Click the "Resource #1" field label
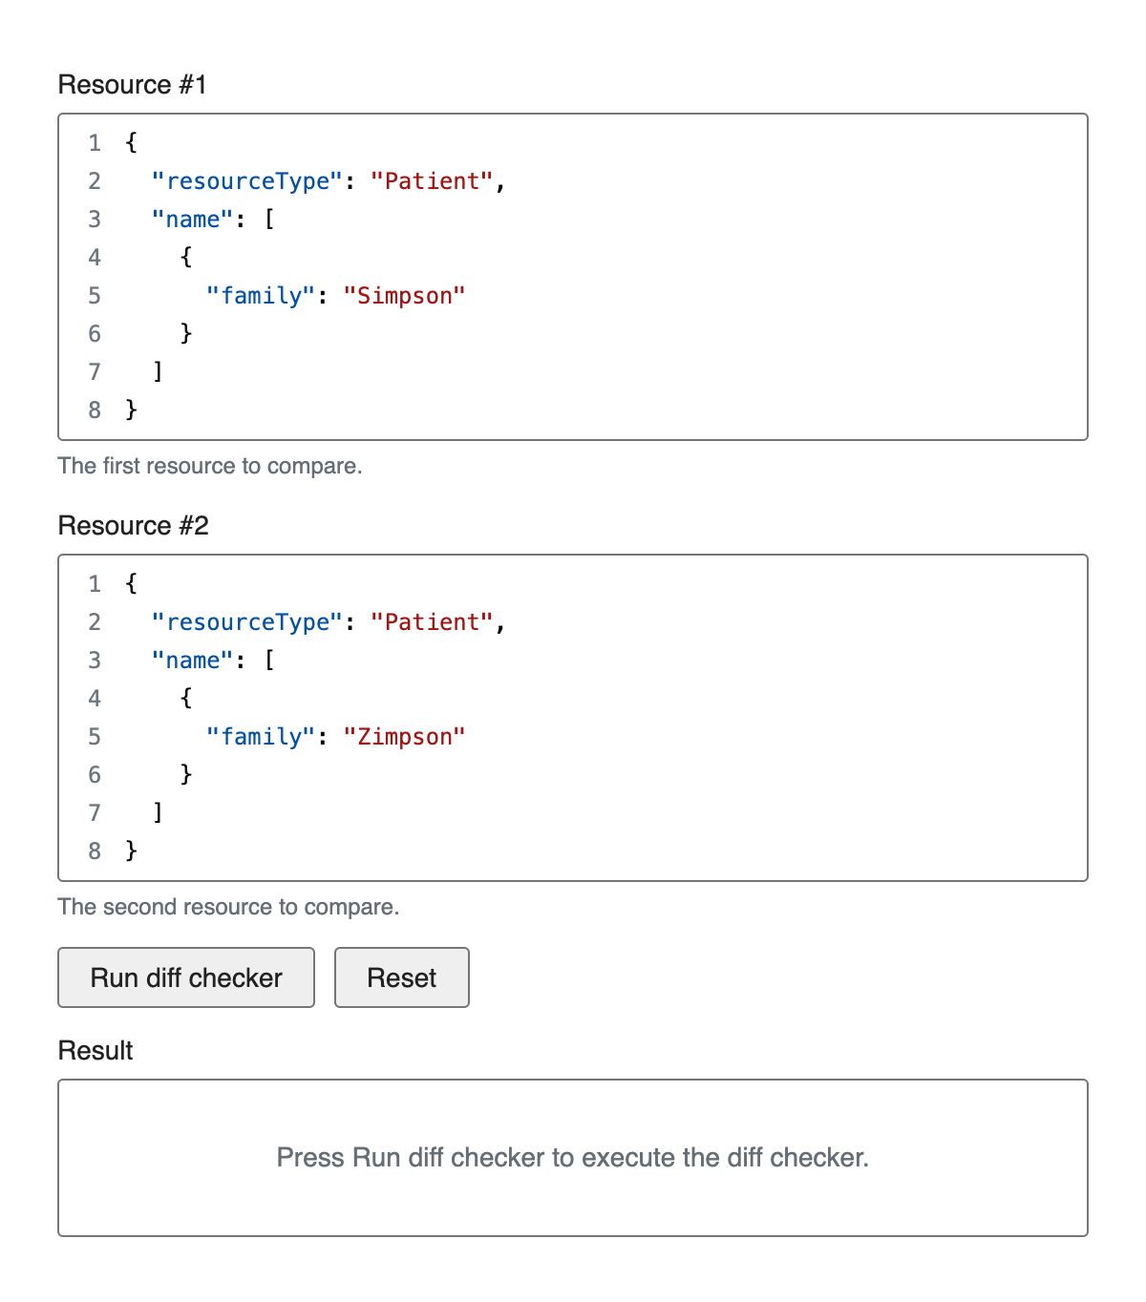Screen dimensions: 1146x1302 click(x=133, y=85)
